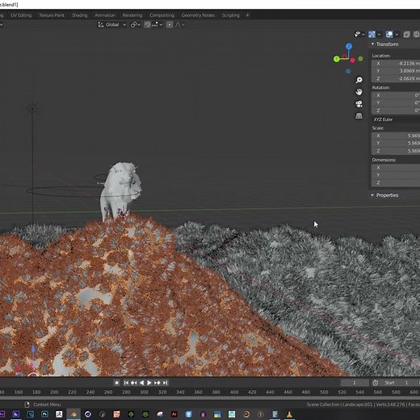
Task: Open the Scripting workspace tab
Action: tap(230, 15)
